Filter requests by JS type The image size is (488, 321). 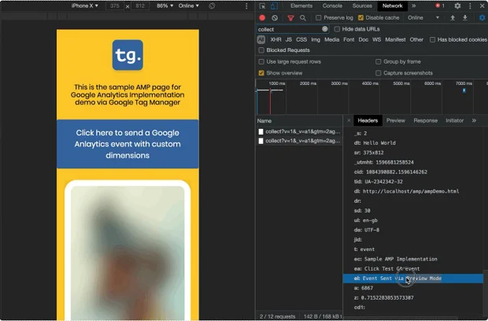pyautogui.click(x=289, y=39)
